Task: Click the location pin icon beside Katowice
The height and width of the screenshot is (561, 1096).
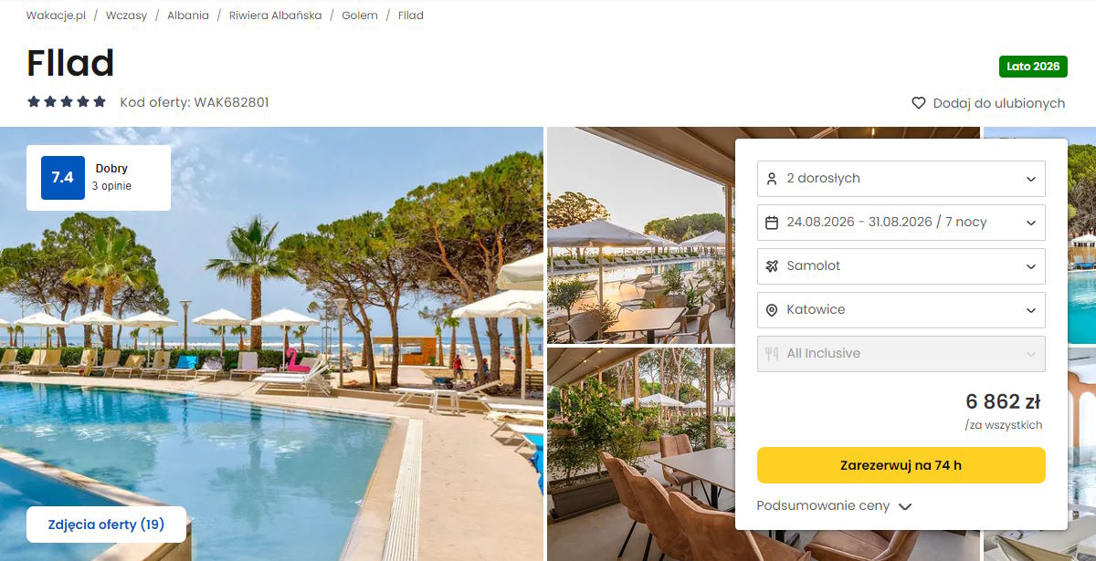Action: click(772, 310)
